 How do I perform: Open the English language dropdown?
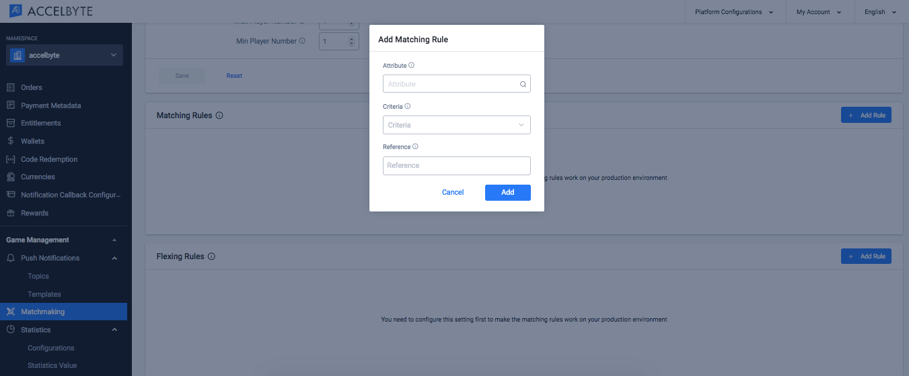[881, 12]
